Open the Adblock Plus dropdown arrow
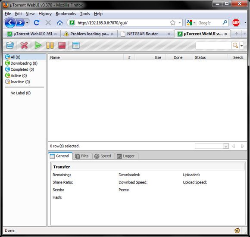250x237 pixels. (x=245, y=23)
